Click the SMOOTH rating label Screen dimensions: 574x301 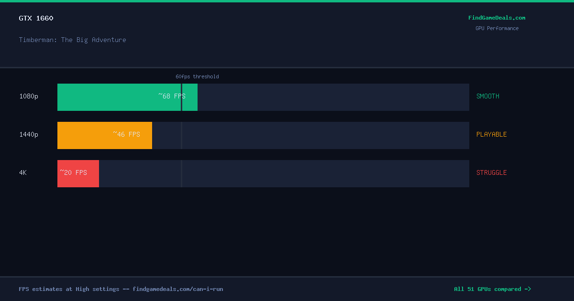(x=488, y=96)
